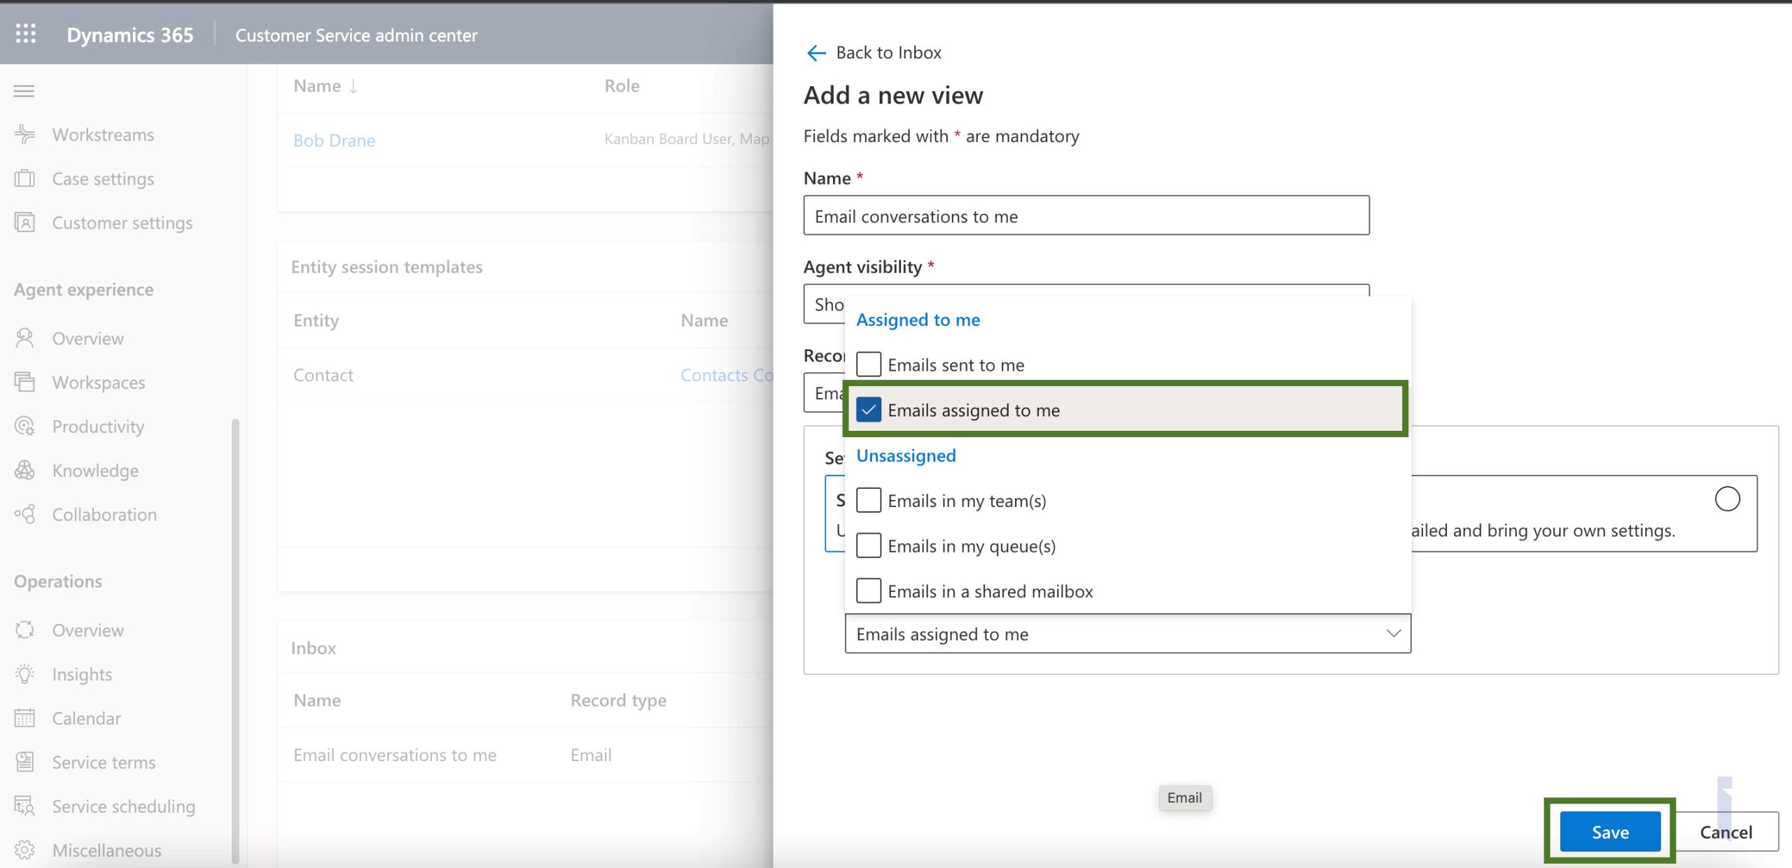Image resolution: width=1792 pixels, height=868 pixels.
Task: Click the Unassigned group header
Action: coord(906,455)
